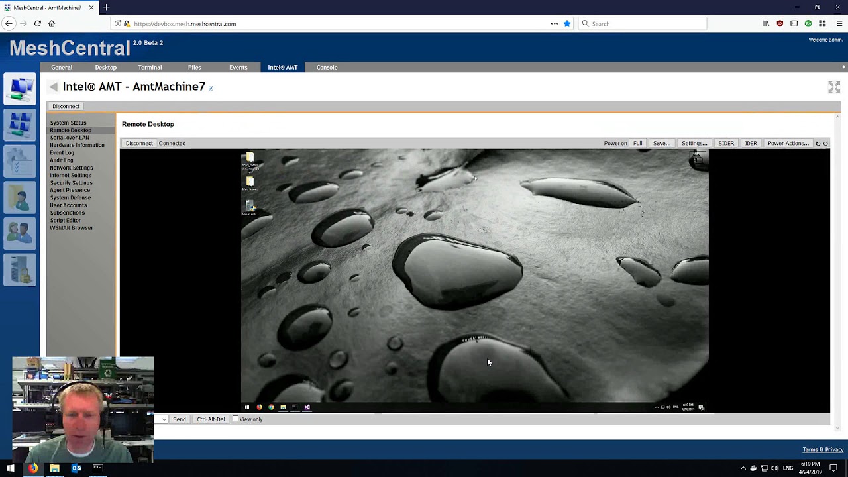The width and height of the screenshot is (848, 477).
Task: Open the users sidebar icon showing two people
Action: (20, 233)
